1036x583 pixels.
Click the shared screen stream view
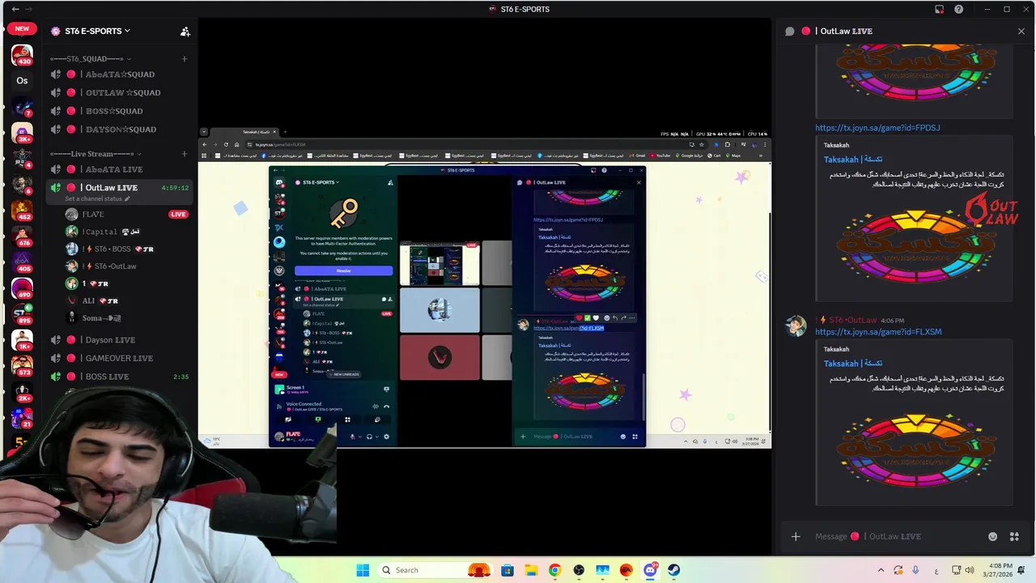[485, 287]
